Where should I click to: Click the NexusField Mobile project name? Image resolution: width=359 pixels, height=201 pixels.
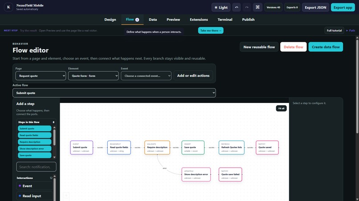[x=30, y=5]
